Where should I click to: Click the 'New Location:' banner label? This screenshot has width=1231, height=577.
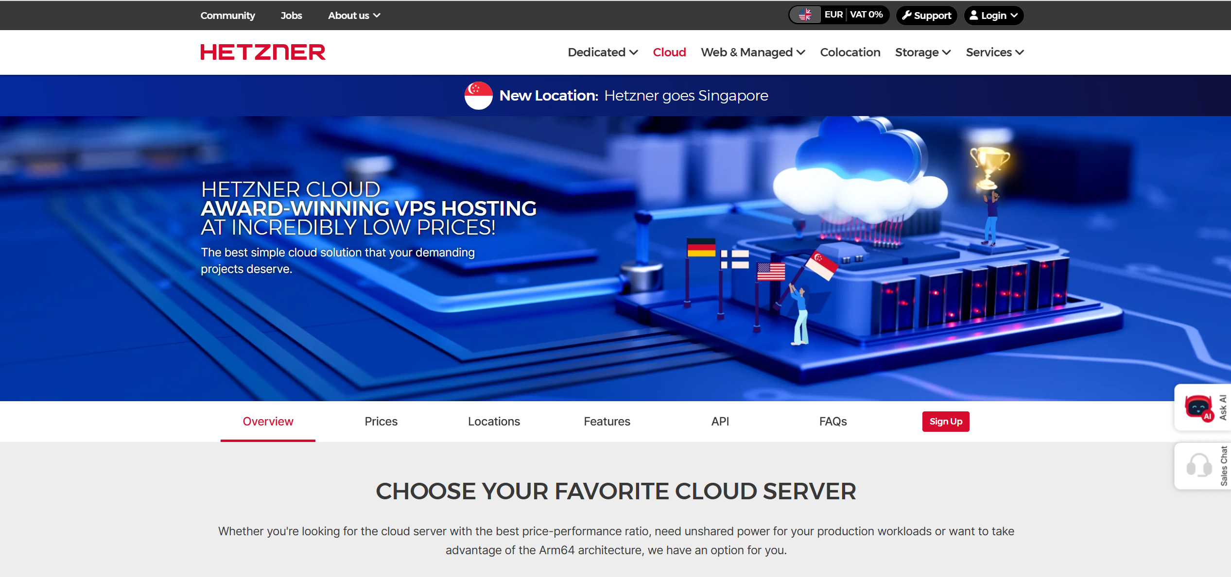point(549,95)
